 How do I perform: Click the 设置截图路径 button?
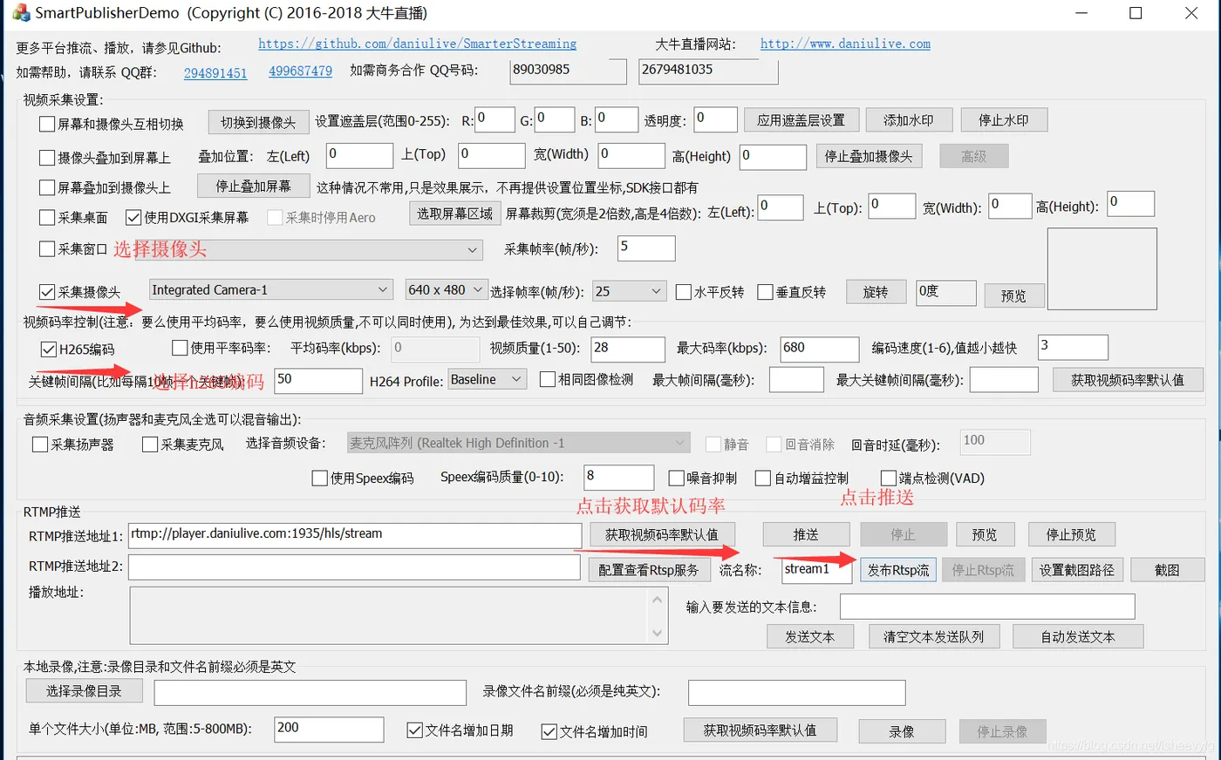click(1077, 570)
